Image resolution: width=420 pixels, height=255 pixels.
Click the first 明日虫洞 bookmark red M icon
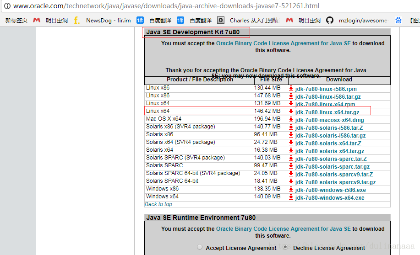coord(37,20)
